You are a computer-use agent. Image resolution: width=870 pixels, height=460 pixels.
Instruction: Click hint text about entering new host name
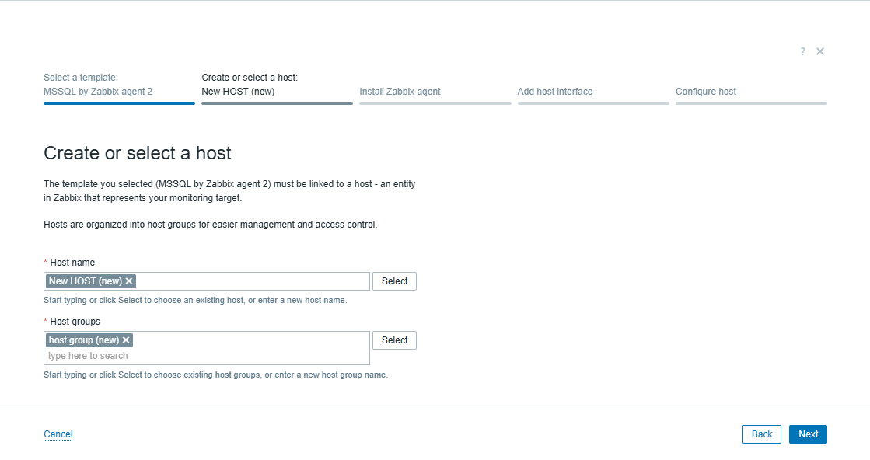click(x=195, y=301)
